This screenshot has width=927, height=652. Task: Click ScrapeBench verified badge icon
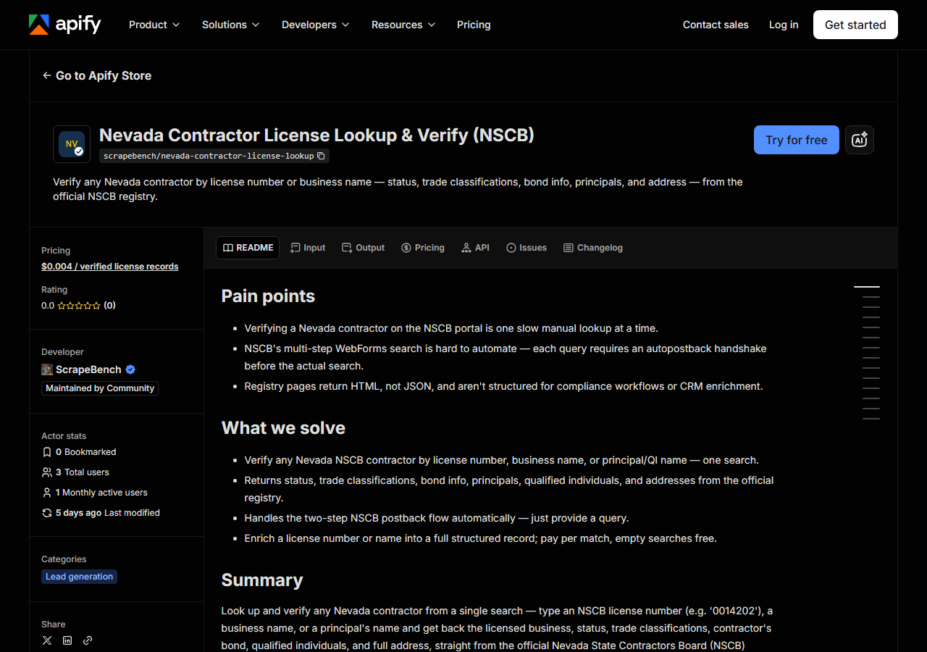130,369
